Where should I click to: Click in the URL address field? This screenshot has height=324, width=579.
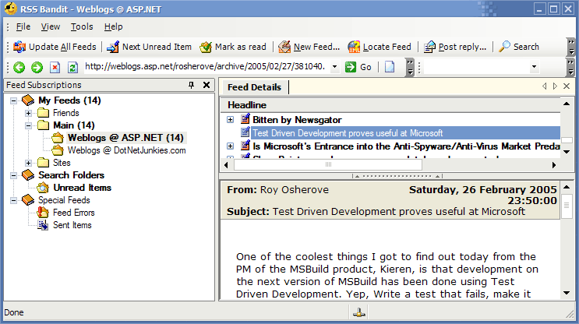[207, 66]
